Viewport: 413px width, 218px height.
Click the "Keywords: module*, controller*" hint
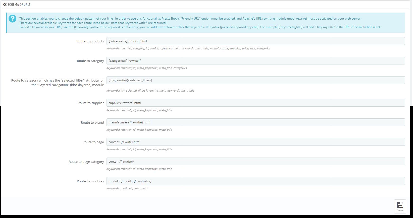coord(127,188)
